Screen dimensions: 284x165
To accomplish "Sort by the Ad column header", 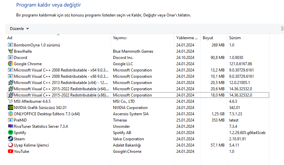I will click(x=58, y=38).
